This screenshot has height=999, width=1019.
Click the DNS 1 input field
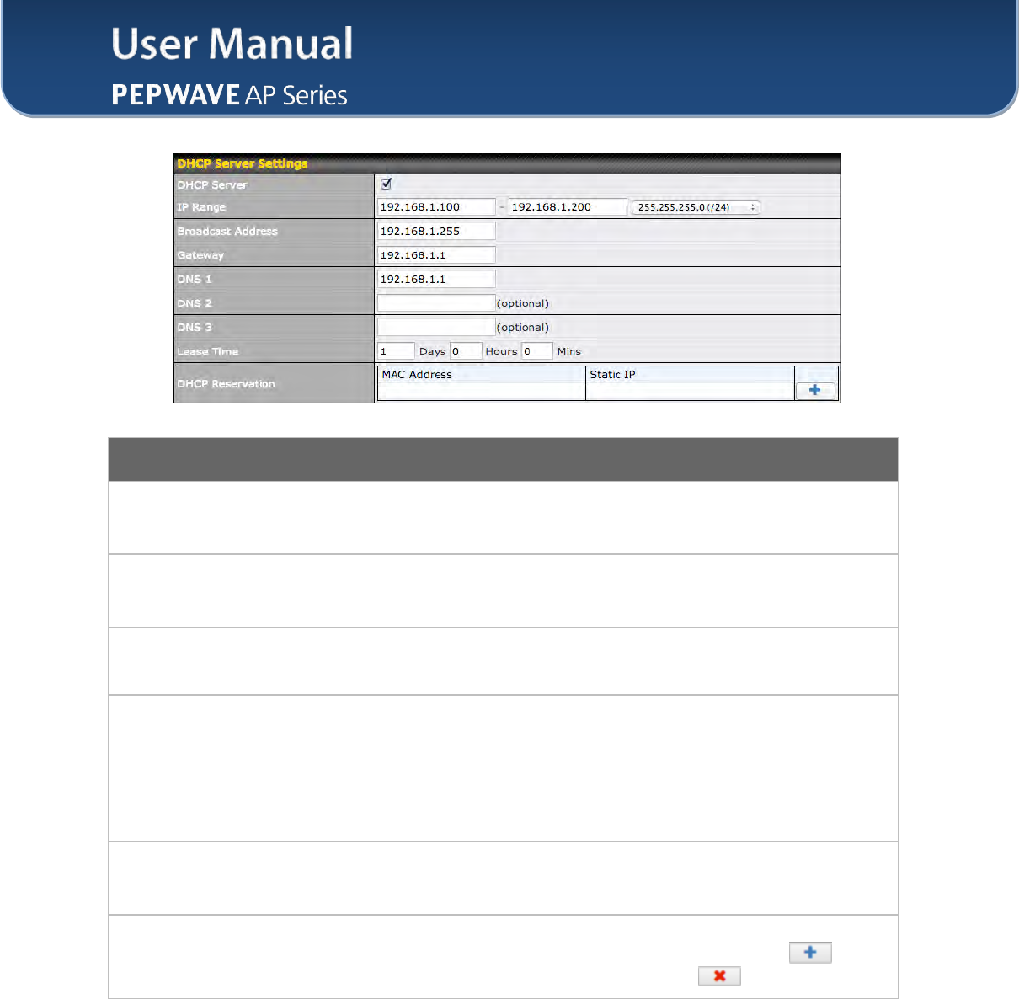click(436, 279)
